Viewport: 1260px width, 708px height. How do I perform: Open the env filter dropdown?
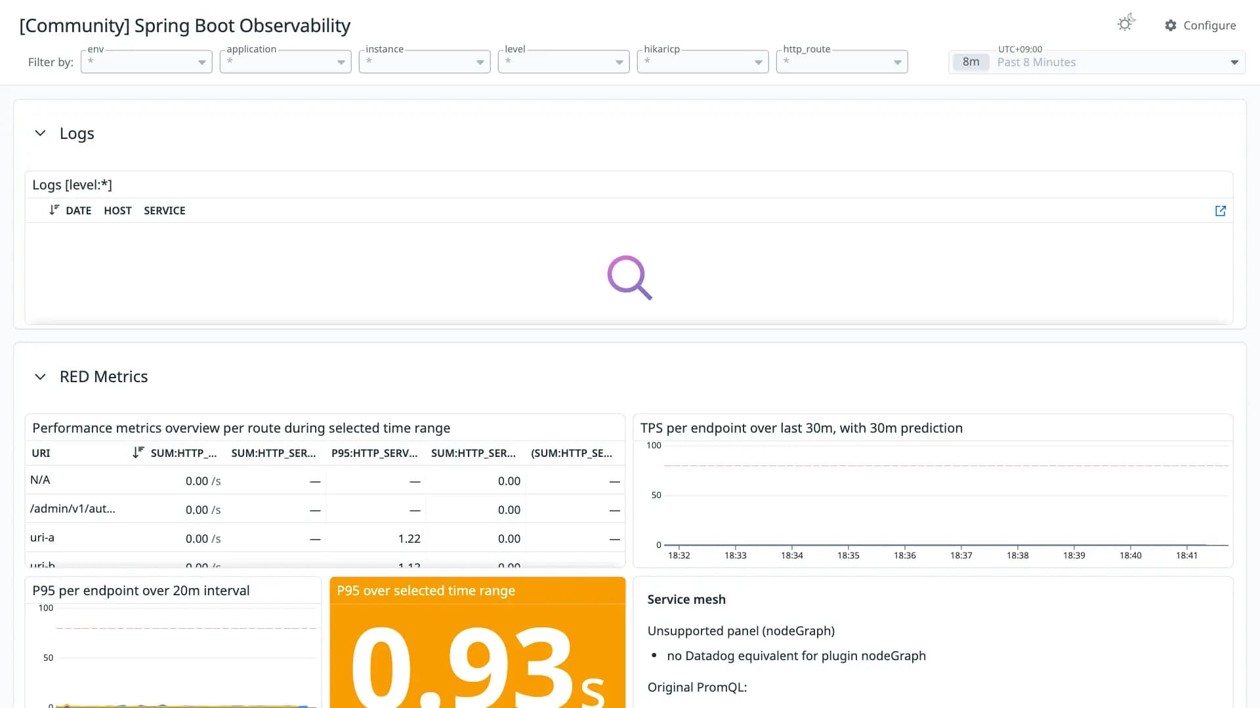pos(146,62)
